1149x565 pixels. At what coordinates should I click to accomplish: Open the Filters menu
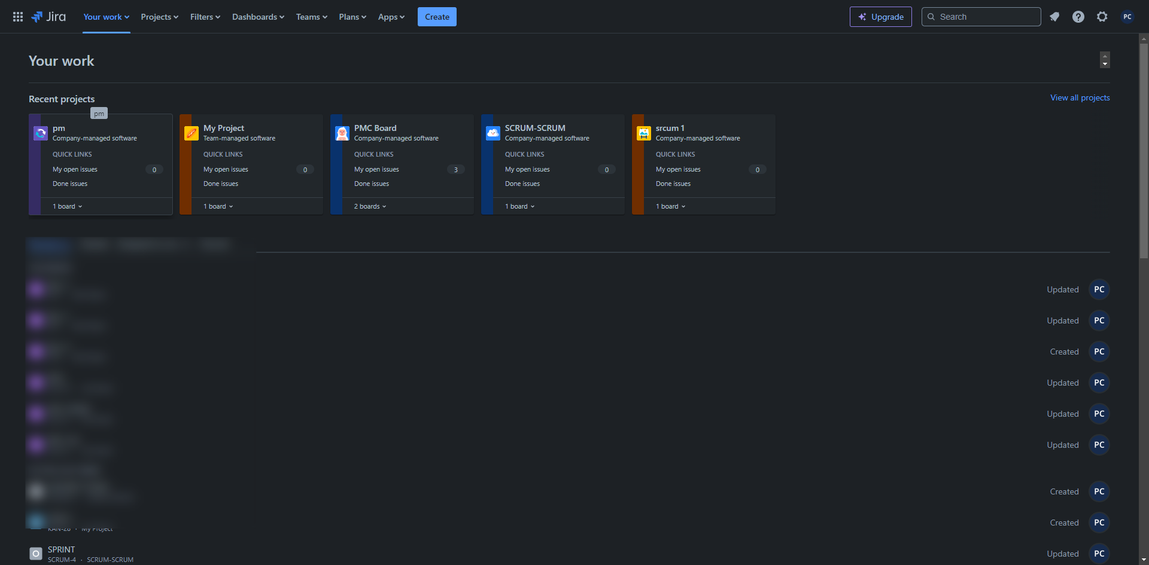pos(205,17)
